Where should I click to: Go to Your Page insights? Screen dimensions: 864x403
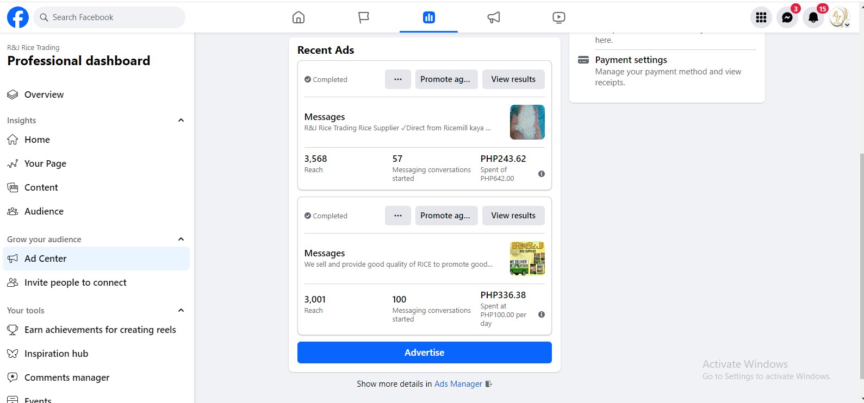point(96,163)
